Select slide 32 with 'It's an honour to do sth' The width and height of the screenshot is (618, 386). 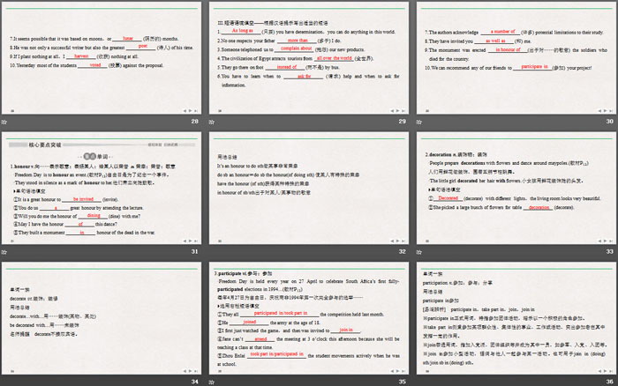click(308, 187)
